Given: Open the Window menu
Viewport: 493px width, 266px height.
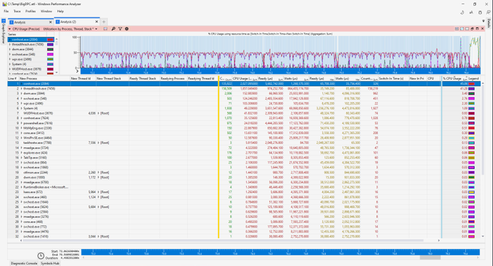Looking at the screenshot, I should [46, 11].
